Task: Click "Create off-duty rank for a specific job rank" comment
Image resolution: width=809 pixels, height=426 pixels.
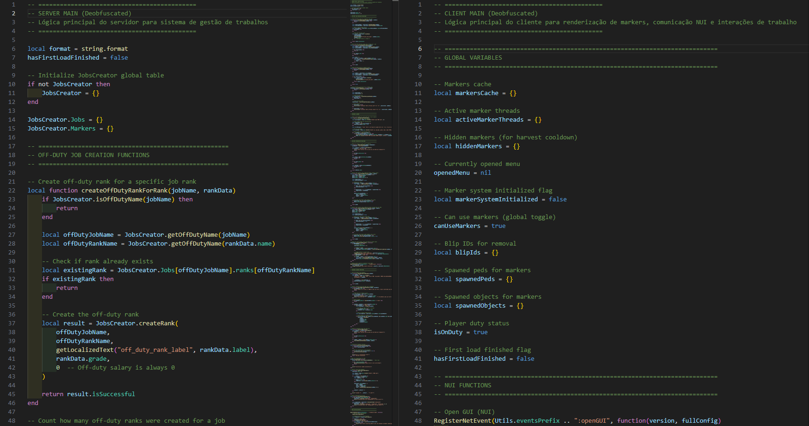Action: click(112, 182)
